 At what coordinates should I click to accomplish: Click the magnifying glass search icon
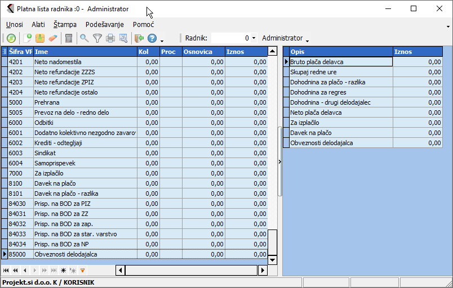pos(85,38)
